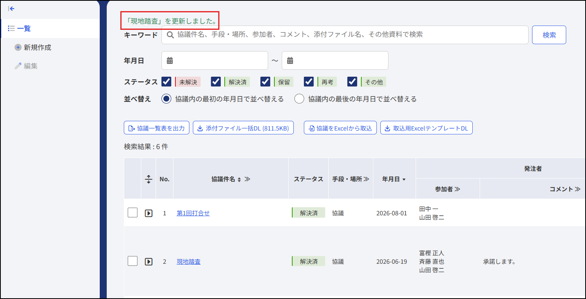Click 解決済 status badge in 現地踏査 row

click(x=309, y=261)
